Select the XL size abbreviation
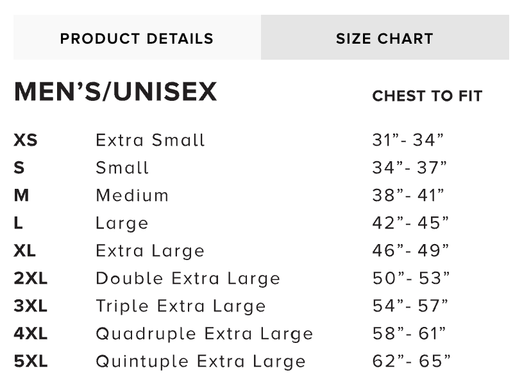 [26, 250]
